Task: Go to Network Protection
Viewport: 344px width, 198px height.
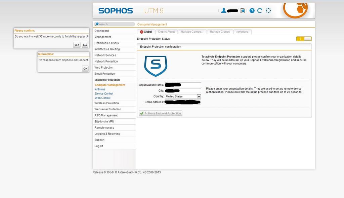Action: (114, 62)
